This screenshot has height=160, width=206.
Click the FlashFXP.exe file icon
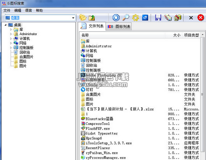click(x=83, y=128)
